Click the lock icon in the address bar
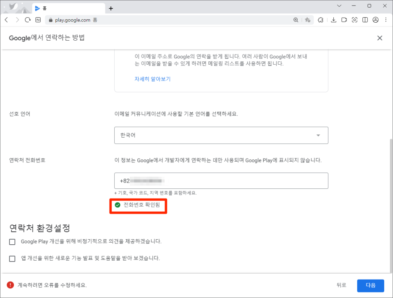Viewport: 393px width, 298px height. [x=51, y=20]
